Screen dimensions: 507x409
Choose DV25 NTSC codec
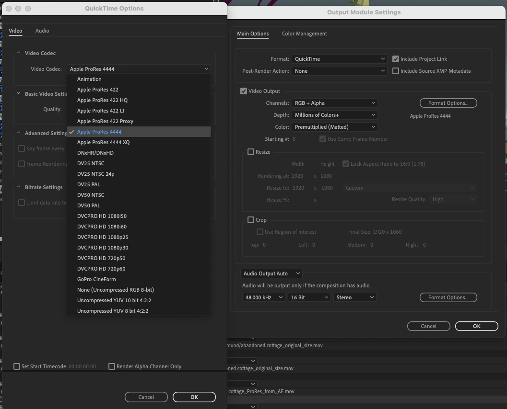pos(139,163)
